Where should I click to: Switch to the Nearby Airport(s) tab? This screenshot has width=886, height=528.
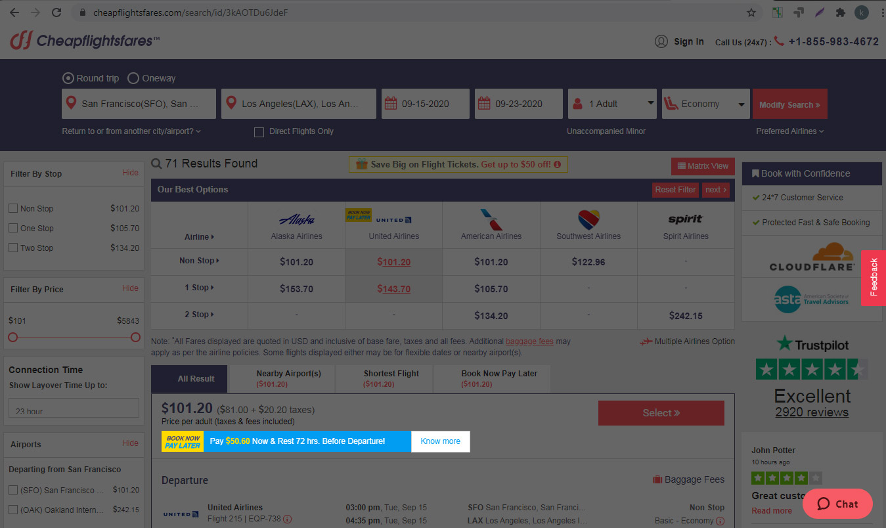(281, 379)
